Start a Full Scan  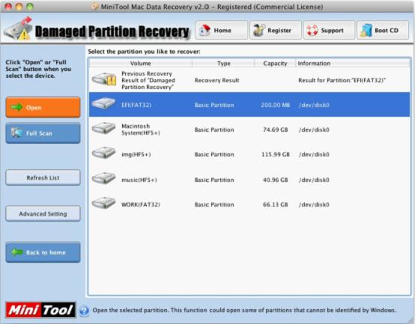click(43, 133)
